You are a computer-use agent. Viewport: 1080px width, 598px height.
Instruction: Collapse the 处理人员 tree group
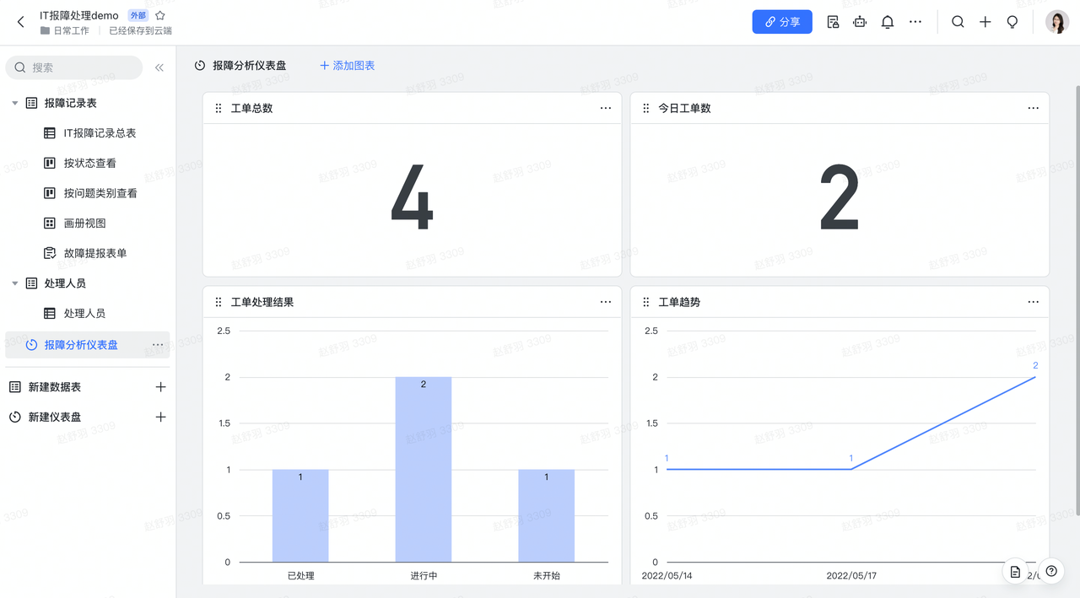15,283
